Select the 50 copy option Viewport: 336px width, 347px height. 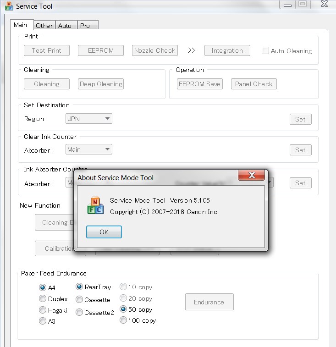click(123, 309)
